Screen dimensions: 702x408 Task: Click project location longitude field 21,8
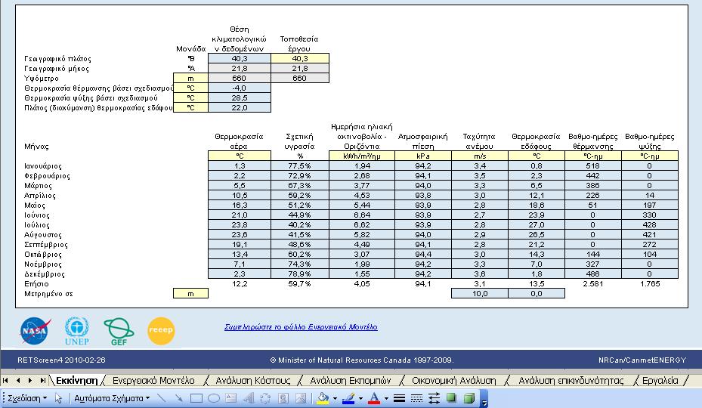pos(300,69)
